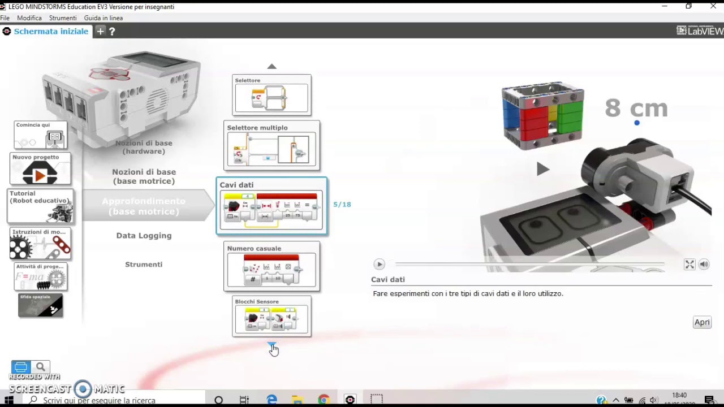The width and height of the screenshot is (724, 407).
Task: Select the Cavi dati tutorial thumbnail
Action: click(271, 206)
